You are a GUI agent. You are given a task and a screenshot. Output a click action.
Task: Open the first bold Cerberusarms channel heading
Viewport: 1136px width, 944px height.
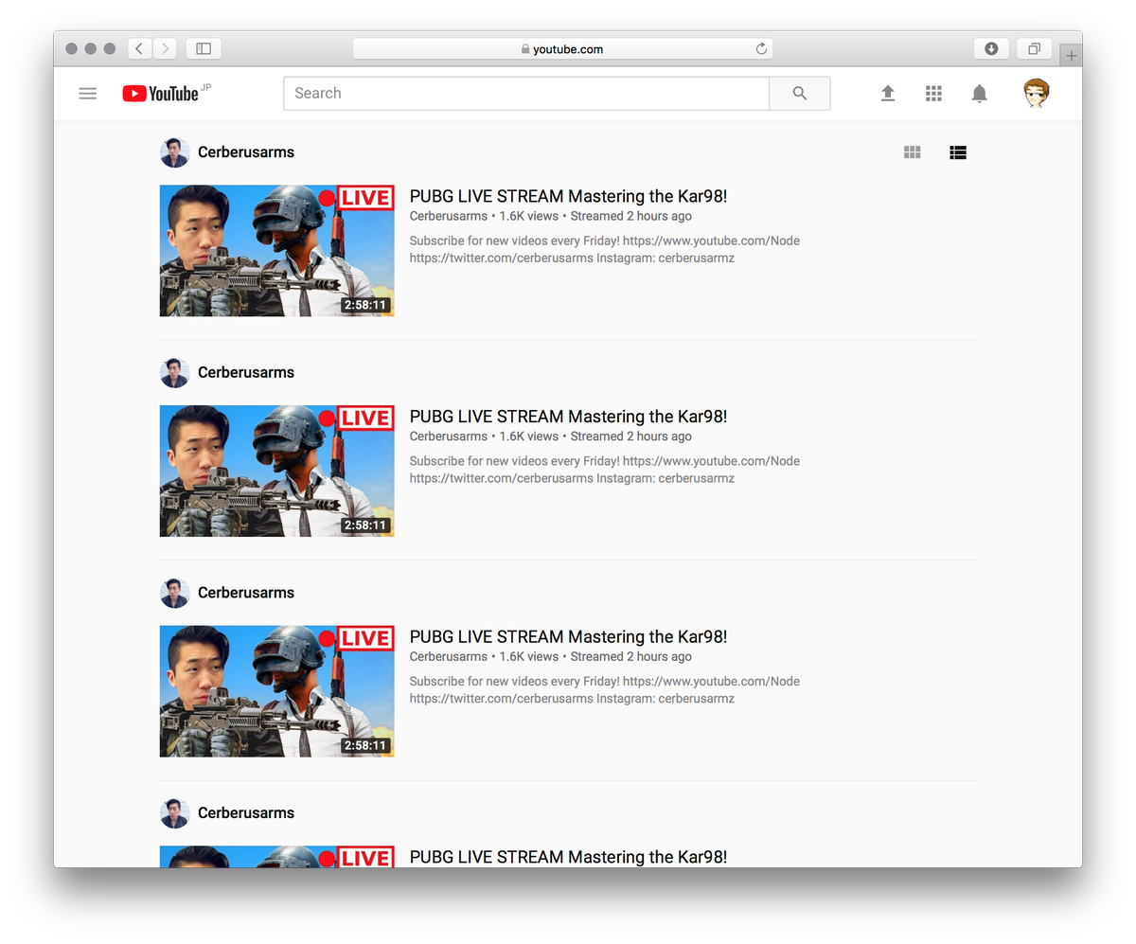click(x=246, y=152)
